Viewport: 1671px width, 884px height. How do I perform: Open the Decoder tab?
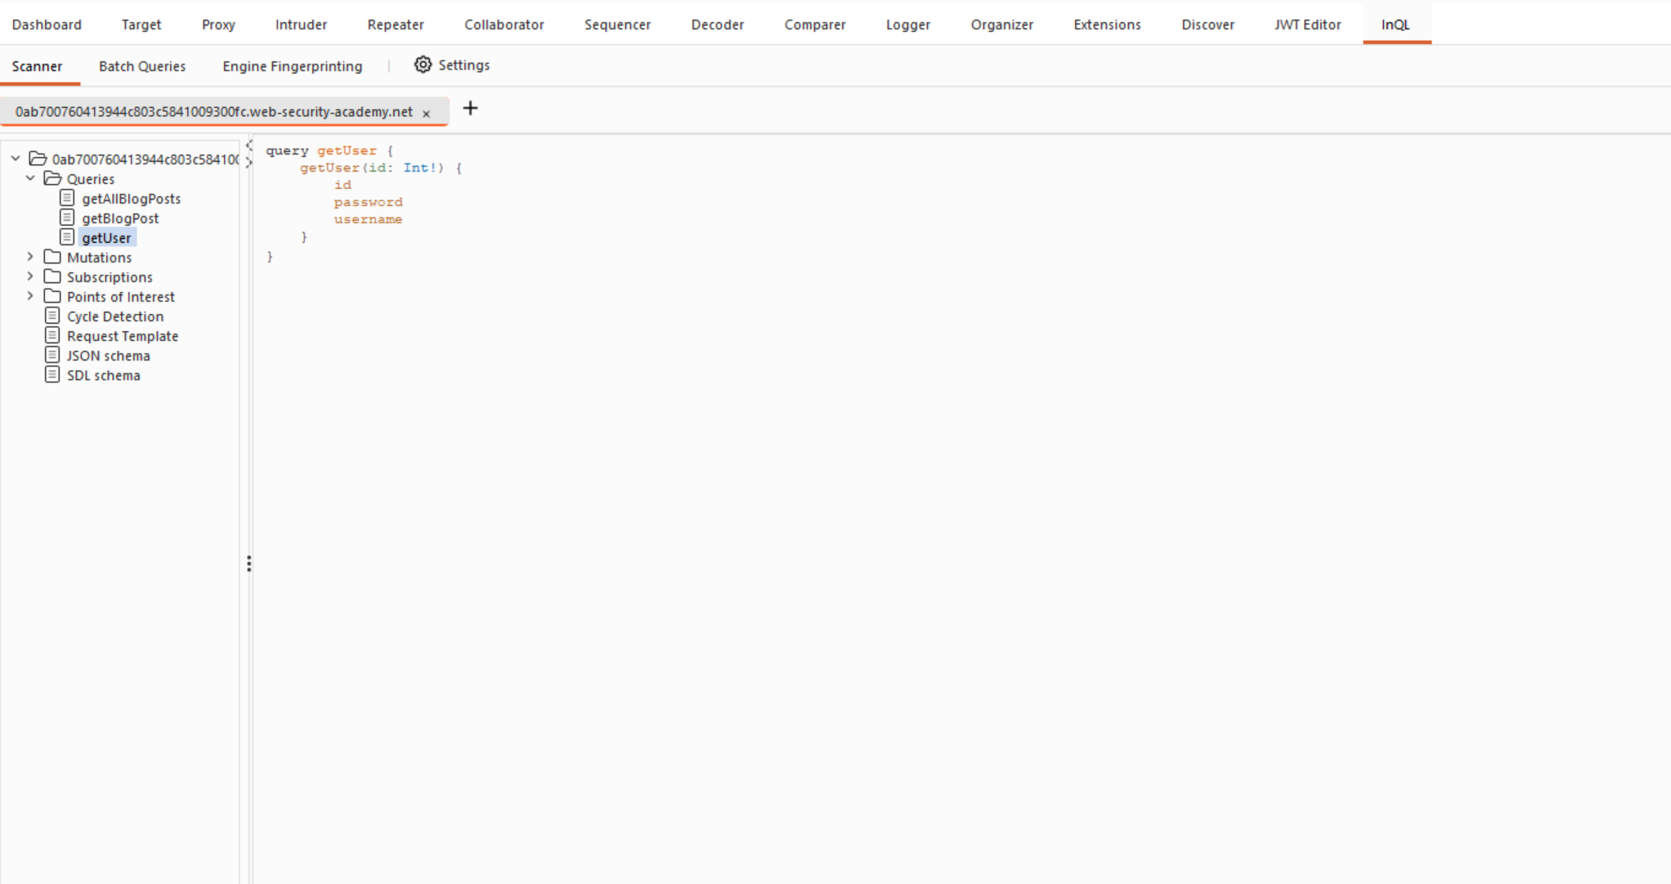(x=718, y=25)
